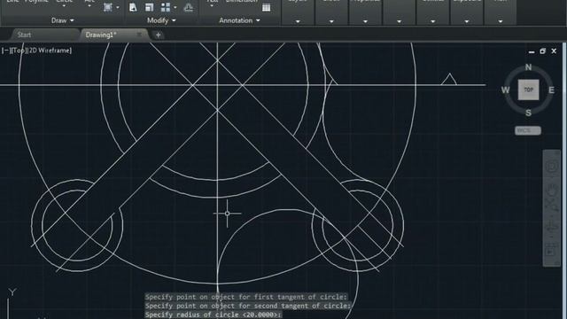
Task: Open the [2D Wireframe] visual style menu
Action: pos(50,51)
